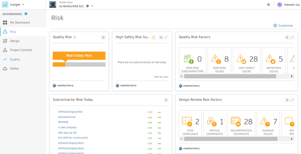The width and height of the screenshot is (301, 154).
Task: Click View all (124) subcontractors link
Action: pyautogui.click(x=161, y=77)
